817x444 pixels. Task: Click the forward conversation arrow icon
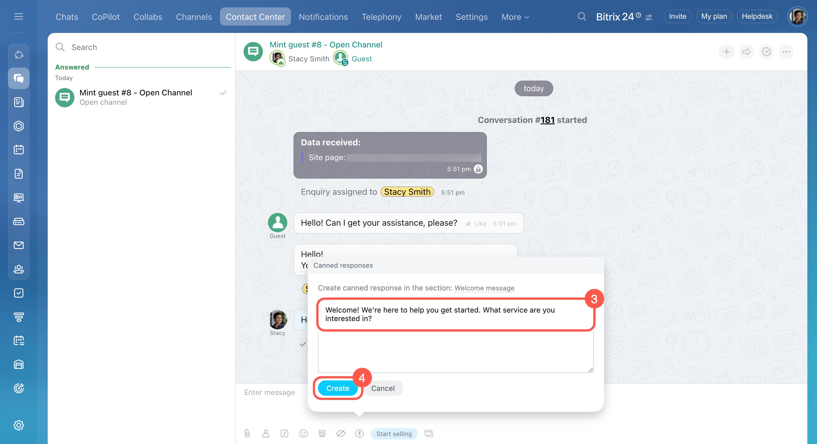[x=746, y=52]
